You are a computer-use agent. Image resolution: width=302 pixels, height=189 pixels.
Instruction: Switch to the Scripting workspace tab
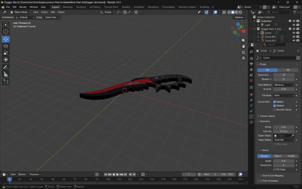(x=204, y=7)
